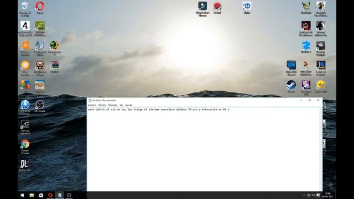Open the white icon with black letter A
The image size is (354, 199).
point(25,29)
